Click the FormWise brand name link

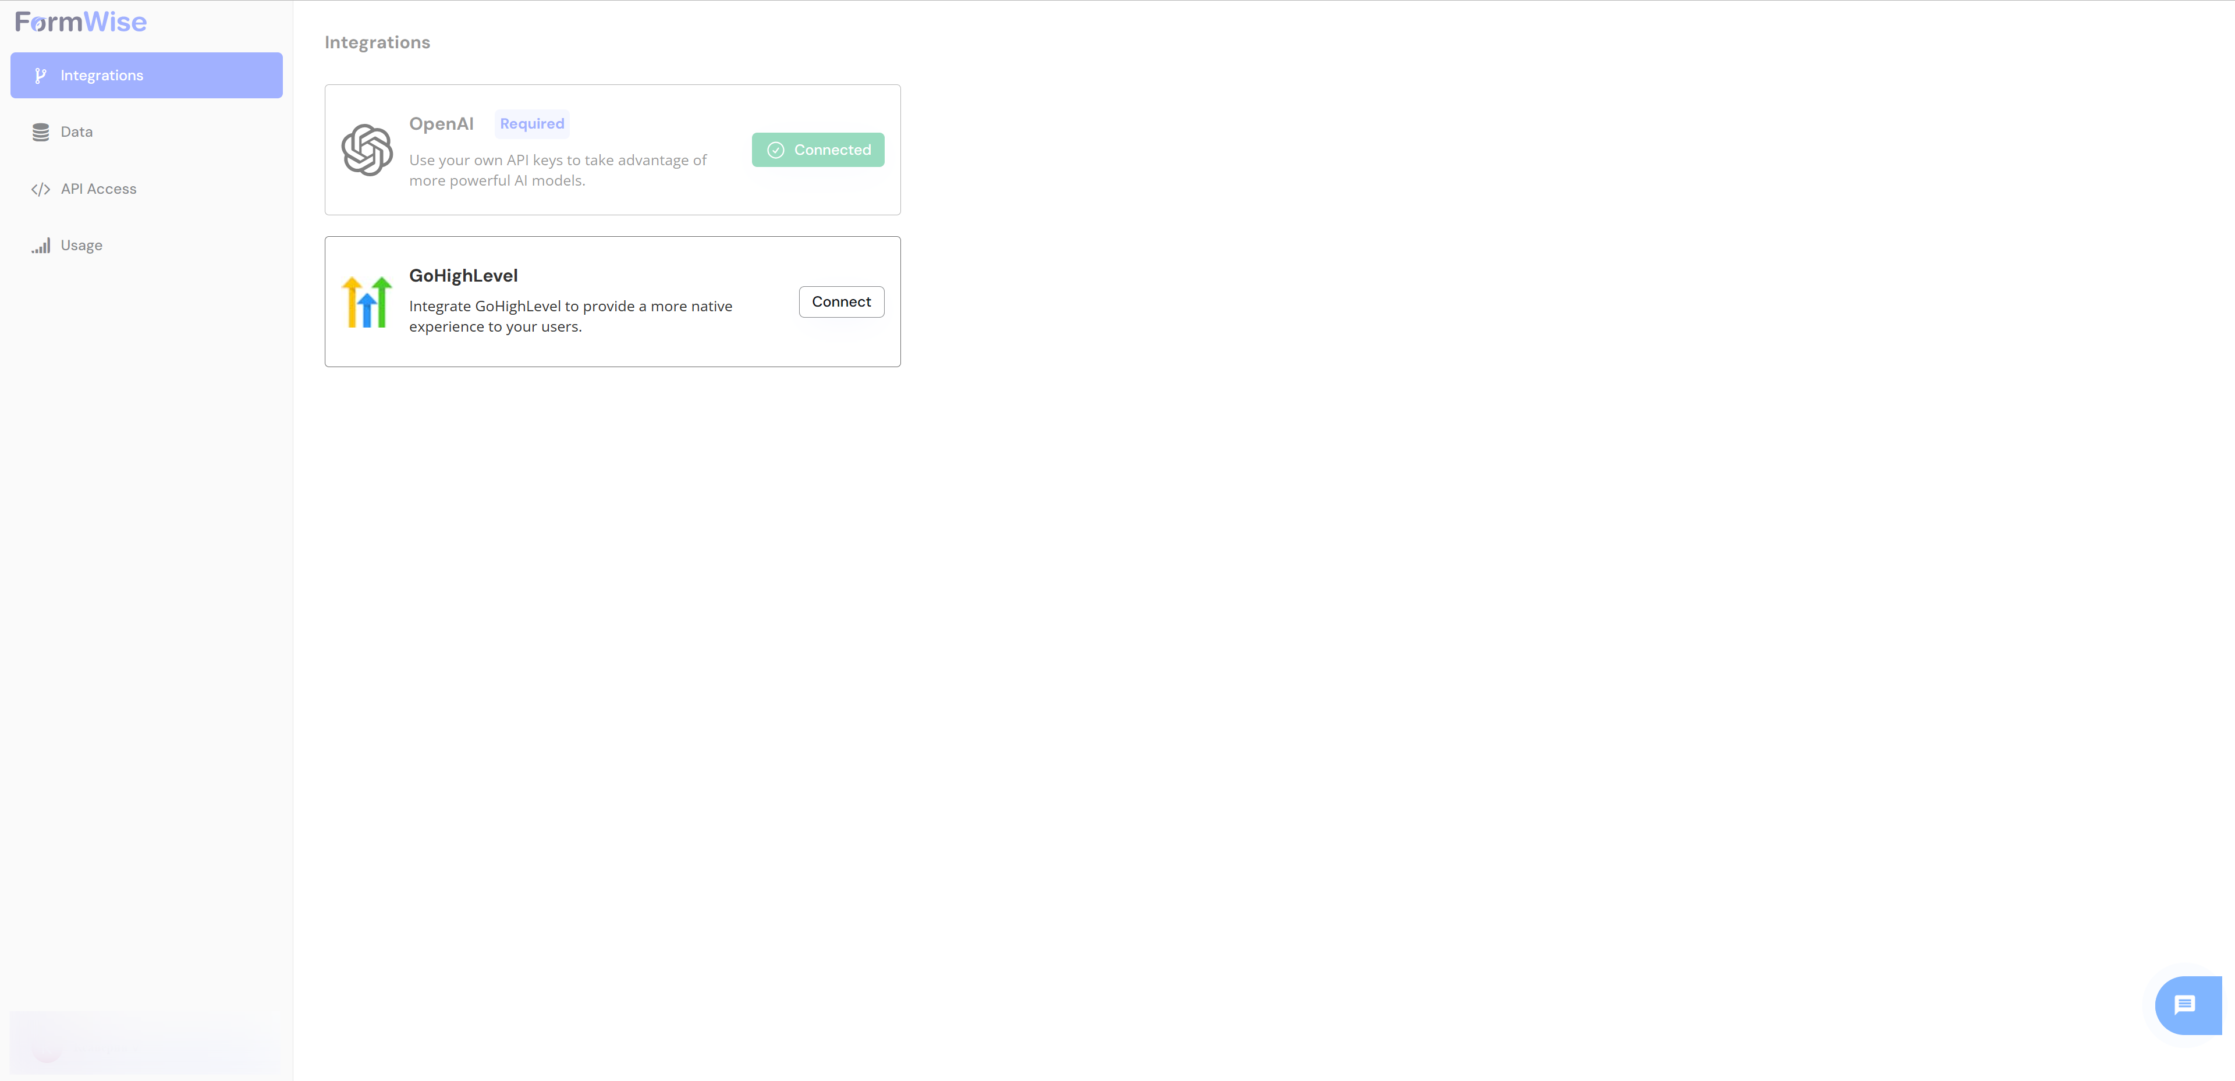coord(83,23)
